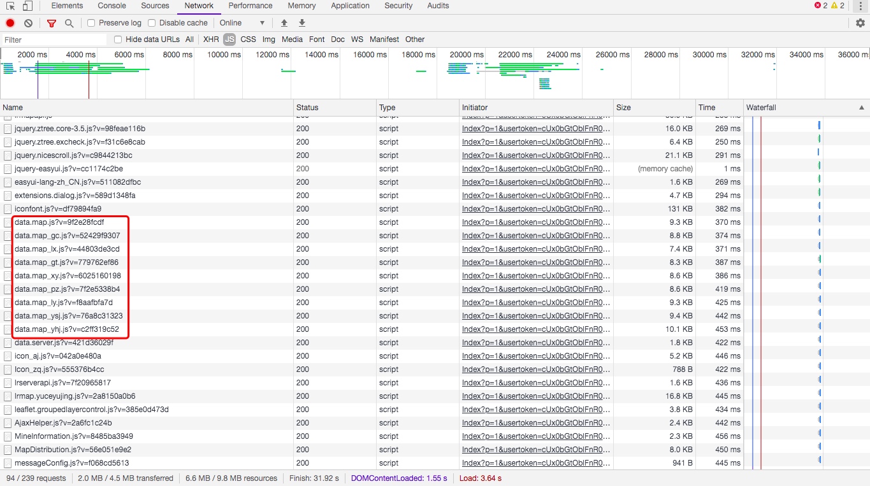Viewport: 870px width, 486px height.
Task: Toggle the filter funnel icon
Action: click(x=52, y=23)
